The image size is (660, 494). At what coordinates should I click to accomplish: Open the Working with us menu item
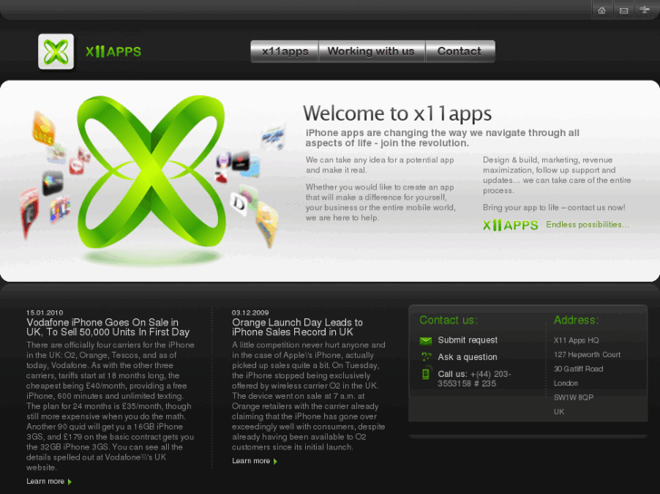pyautogui.click(x=371, y=52)
